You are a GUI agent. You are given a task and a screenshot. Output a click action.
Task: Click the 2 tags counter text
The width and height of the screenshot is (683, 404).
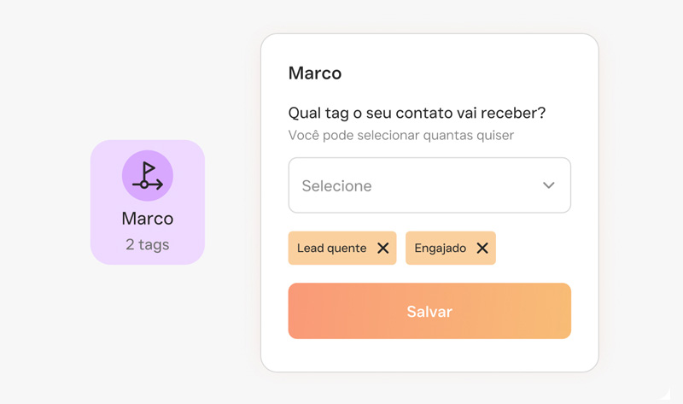tap(148, 244)
